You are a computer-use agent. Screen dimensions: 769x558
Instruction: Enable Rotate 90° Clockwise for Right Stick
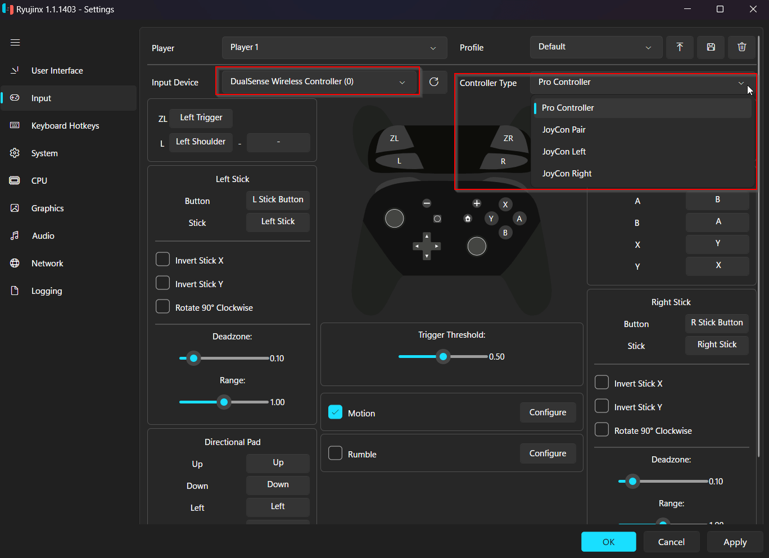pos(601,429)
